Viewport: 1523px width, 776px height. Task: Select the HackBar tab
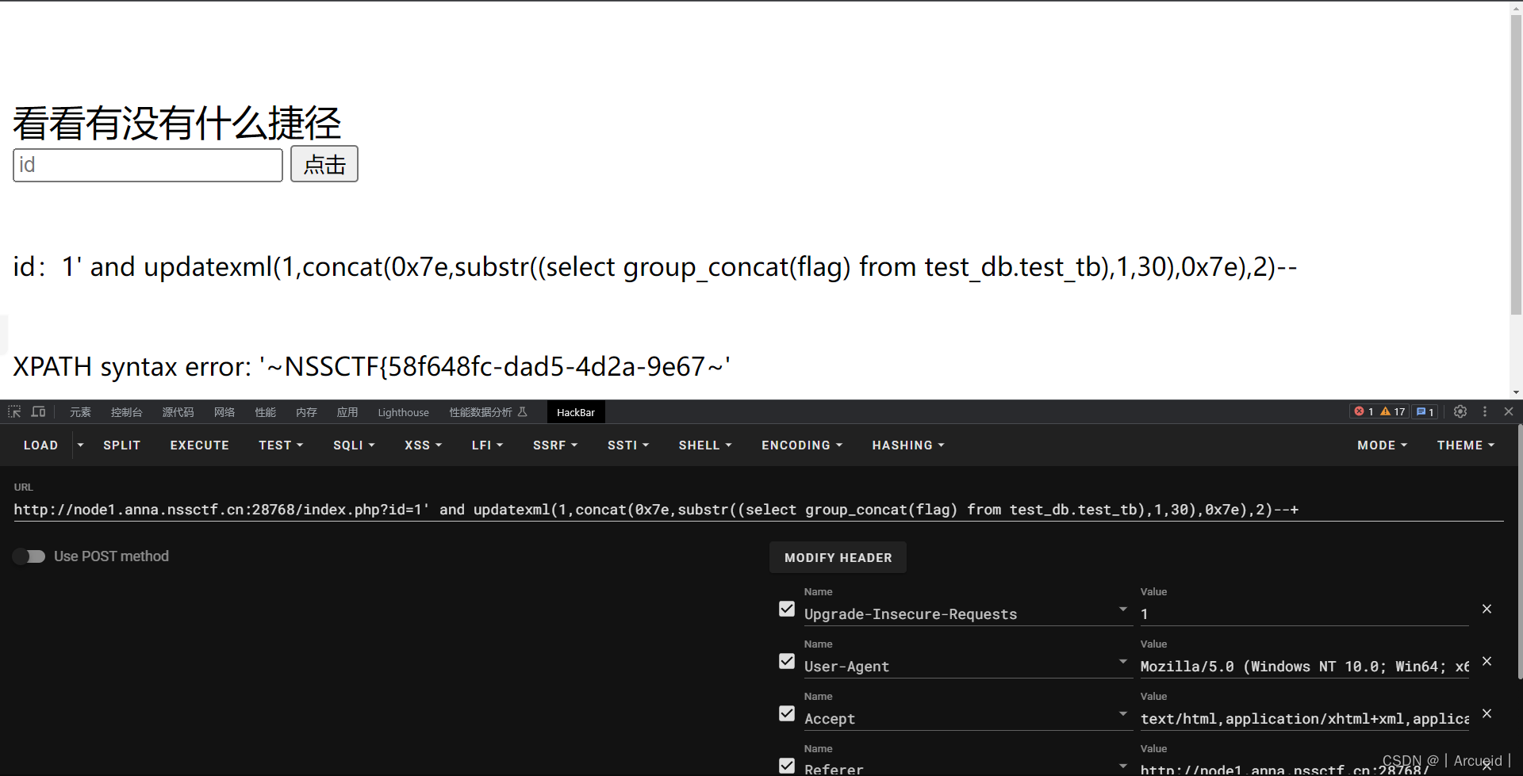click(x=576, y=412)
